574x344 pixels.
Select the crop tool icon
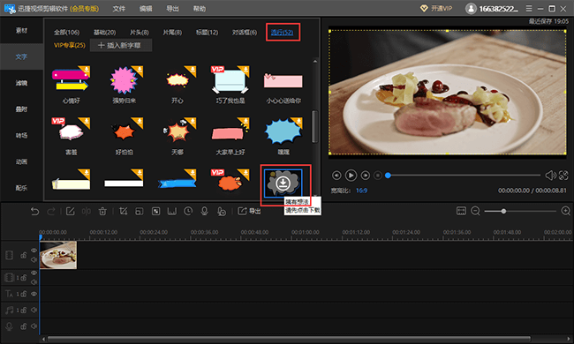[x=124, y=212]
